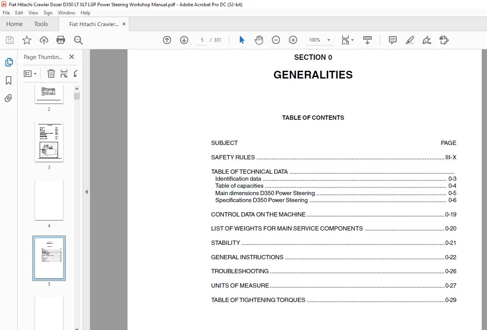Click Main dimensions D350 Power Steering entry
Image resolution: width=487 pixels, height=330 pixels.
pyautogui.click(x=336, y=193)
